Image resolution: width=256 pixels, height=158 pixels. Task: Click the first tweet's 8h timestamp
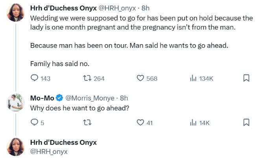[145, 8]
